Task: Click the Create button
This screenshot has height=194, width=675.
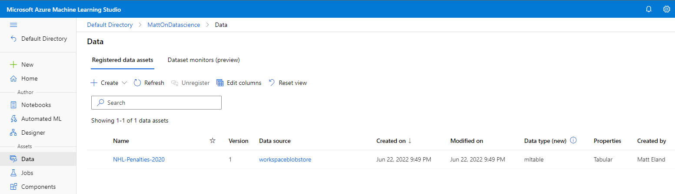Action: pos(109,83)
